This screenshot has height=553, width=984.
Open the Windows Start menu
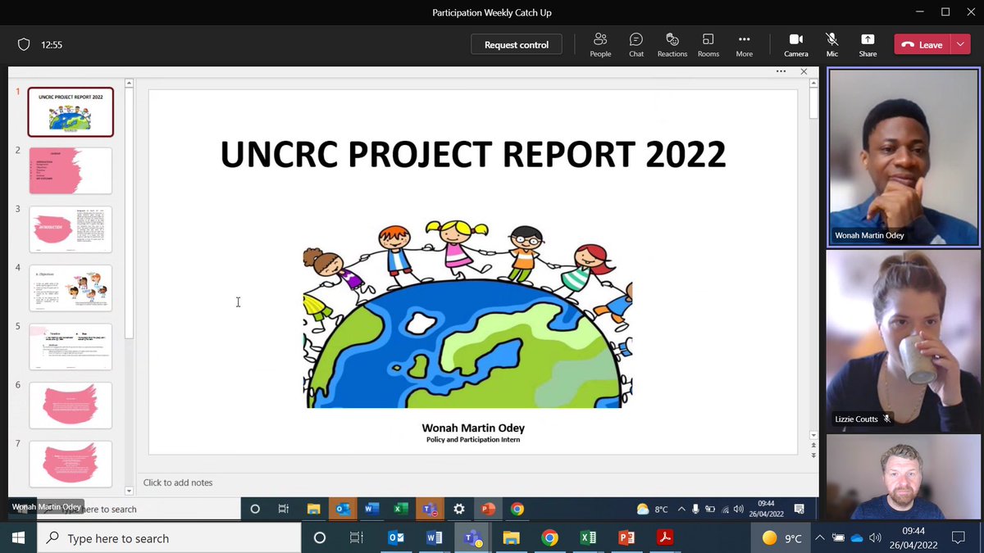18,538
